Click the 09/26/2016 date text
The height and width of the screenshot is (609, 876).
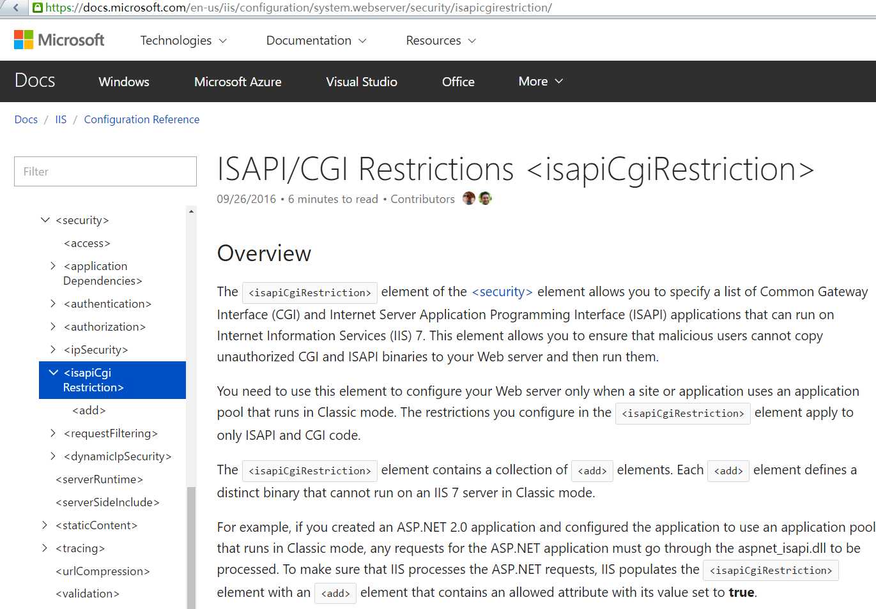click(246, 199)
